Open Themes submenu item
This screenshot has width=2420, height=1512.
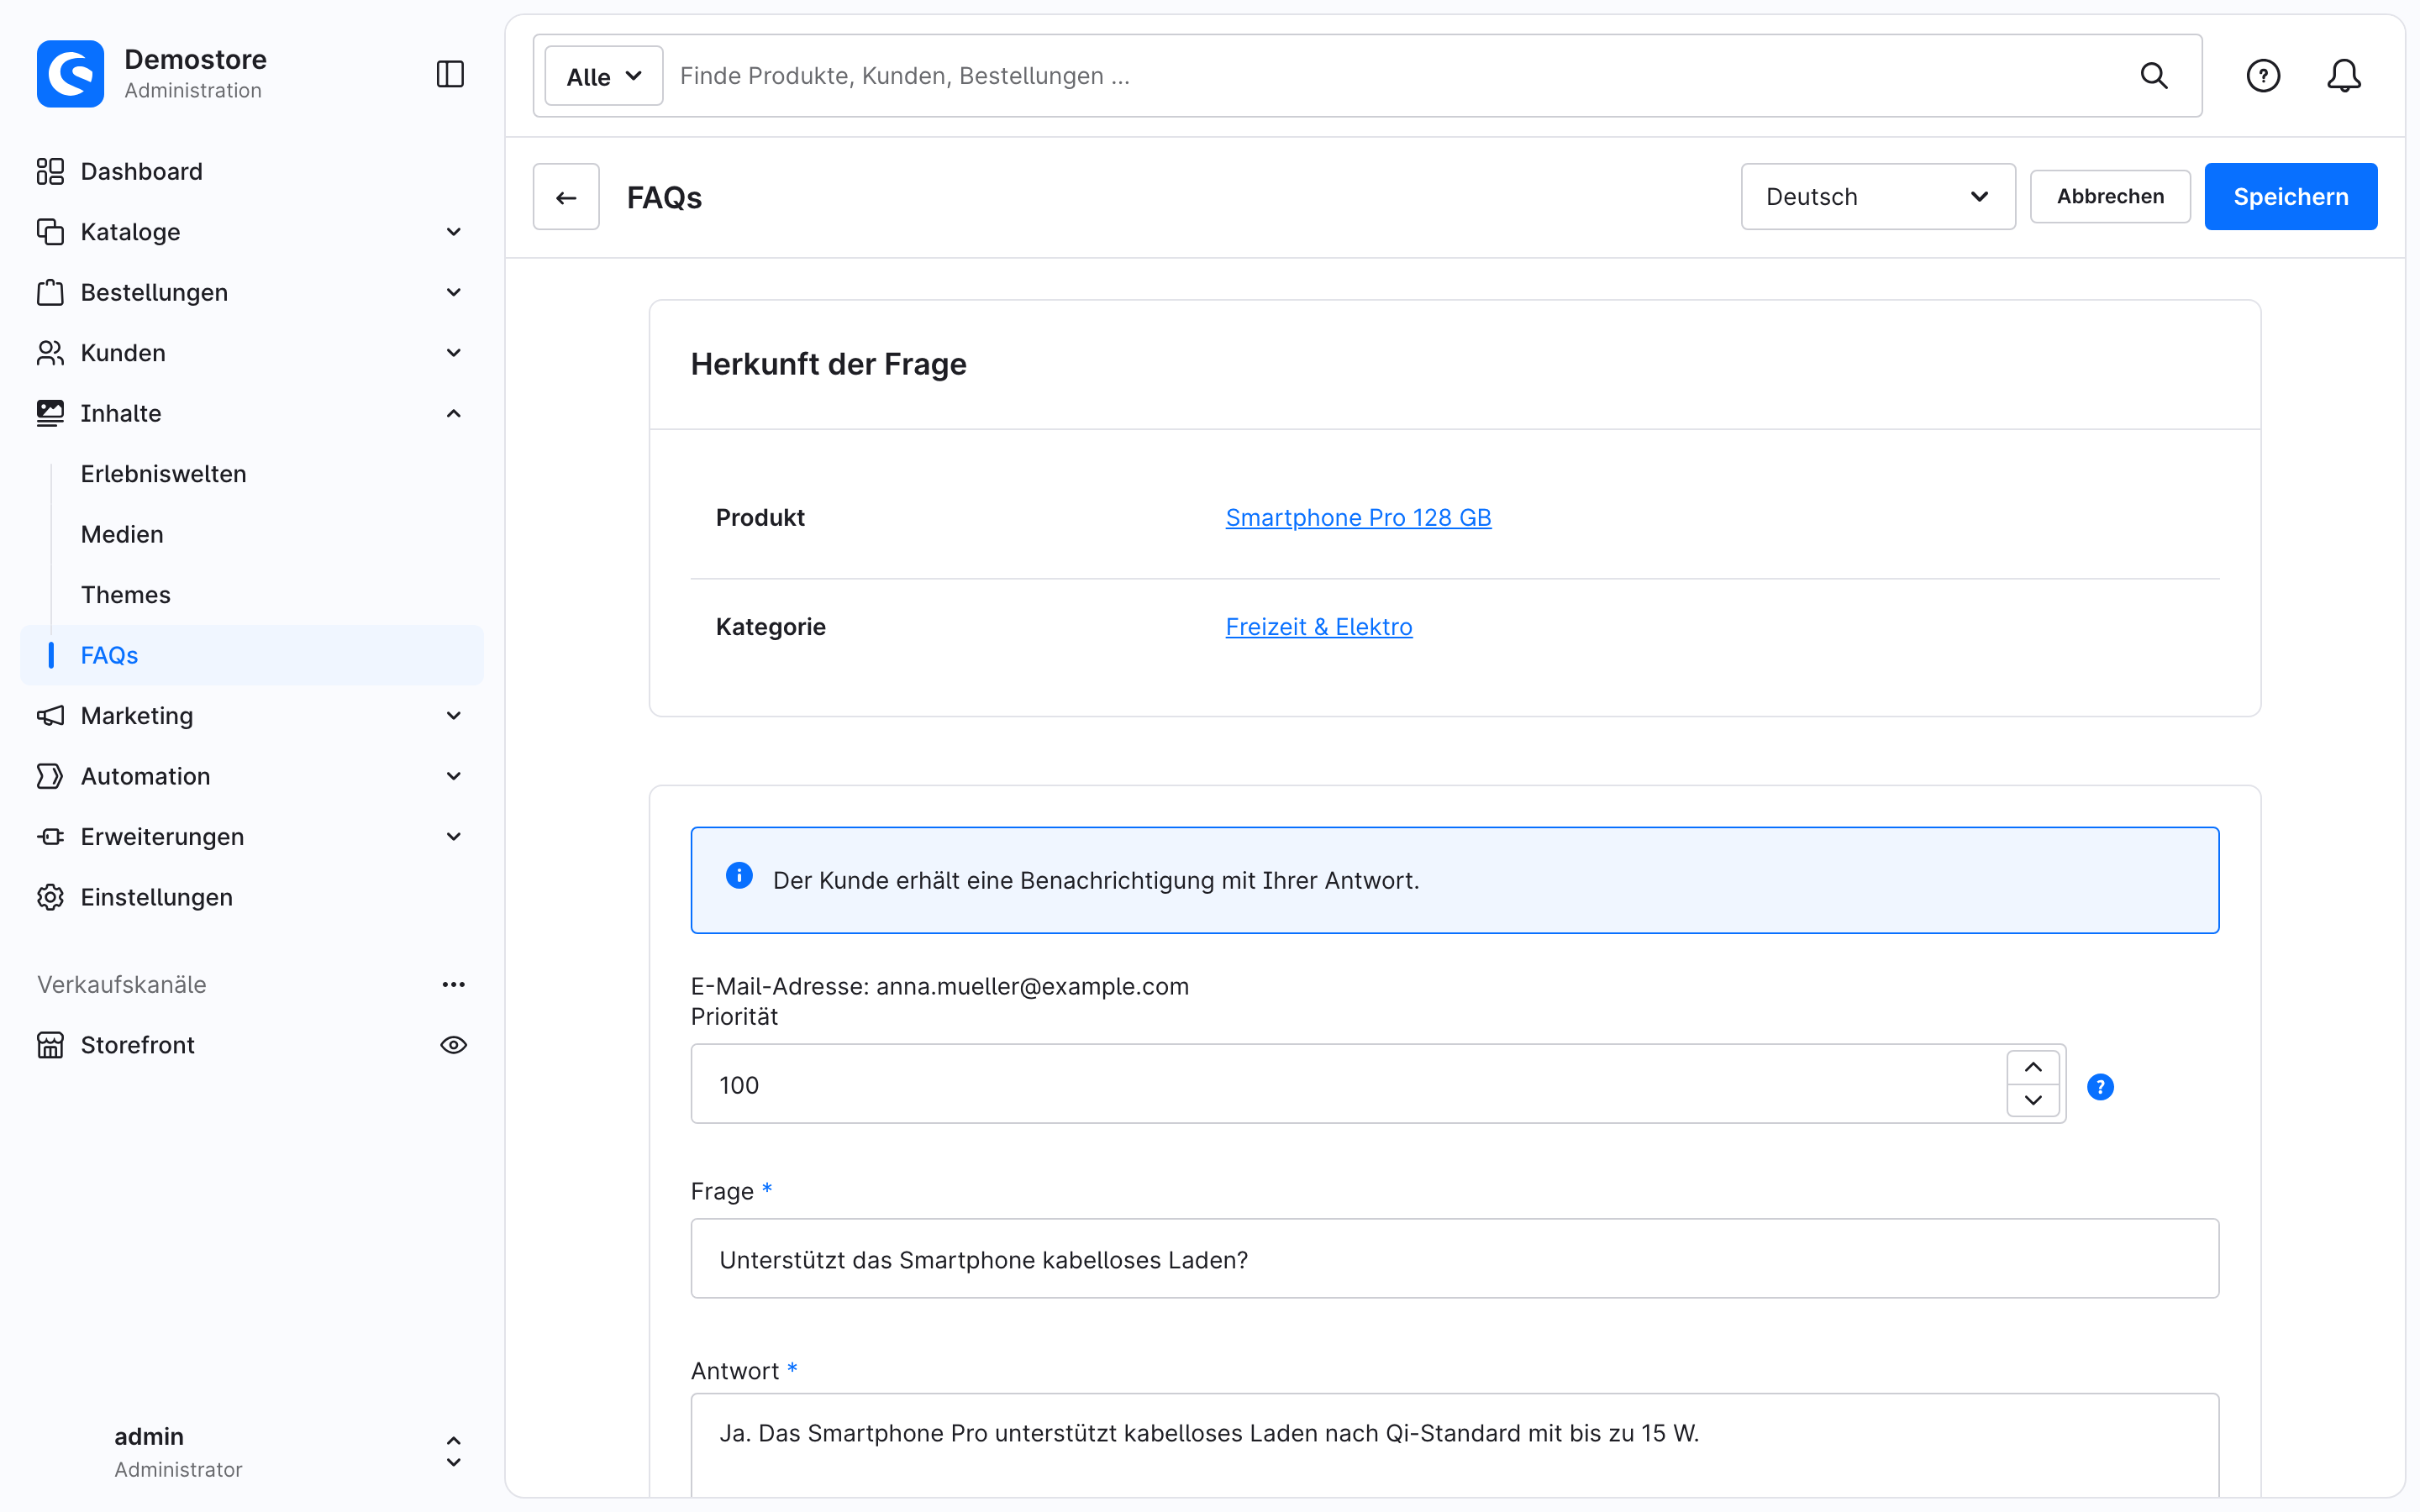pos(126,595)
